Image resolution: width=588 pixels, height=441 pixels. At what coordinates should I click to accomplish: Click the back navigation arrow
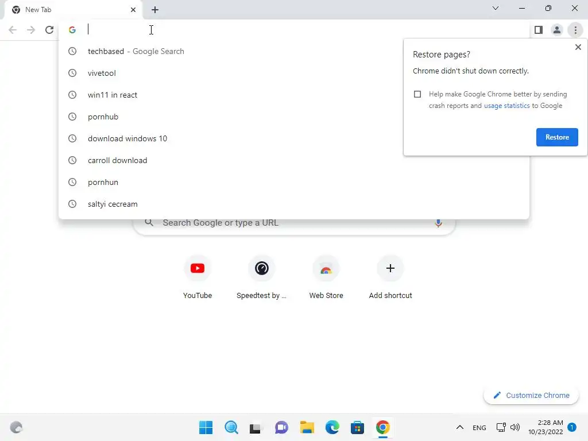pos(13,30)
